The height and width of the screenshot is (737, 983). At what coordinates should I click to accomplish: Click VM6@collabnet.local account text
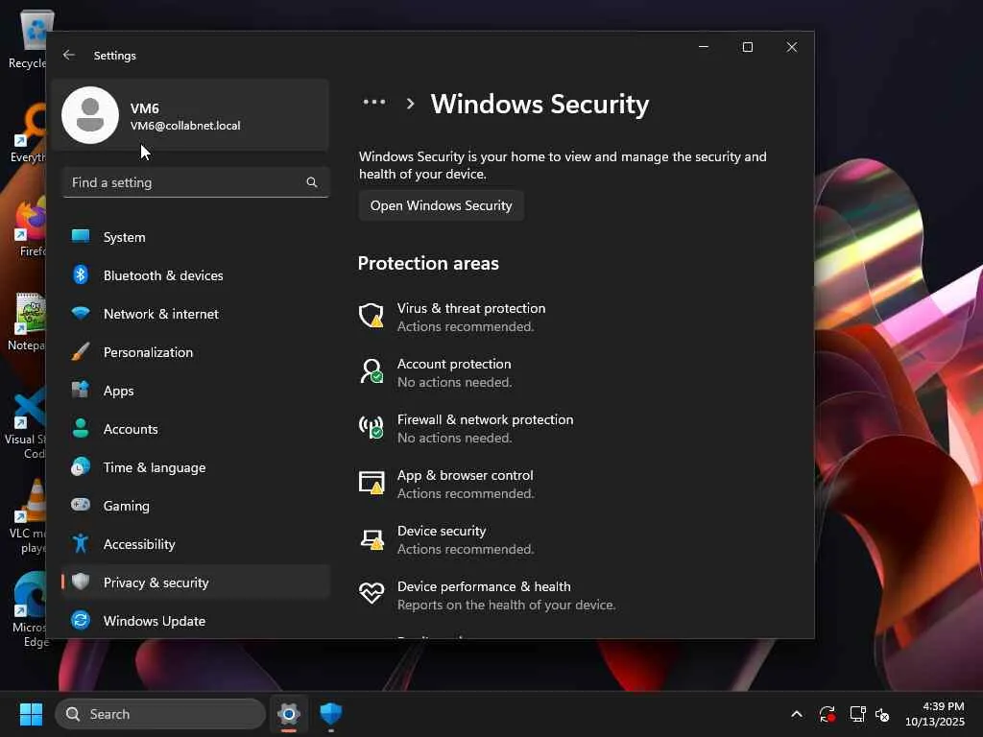185,126
